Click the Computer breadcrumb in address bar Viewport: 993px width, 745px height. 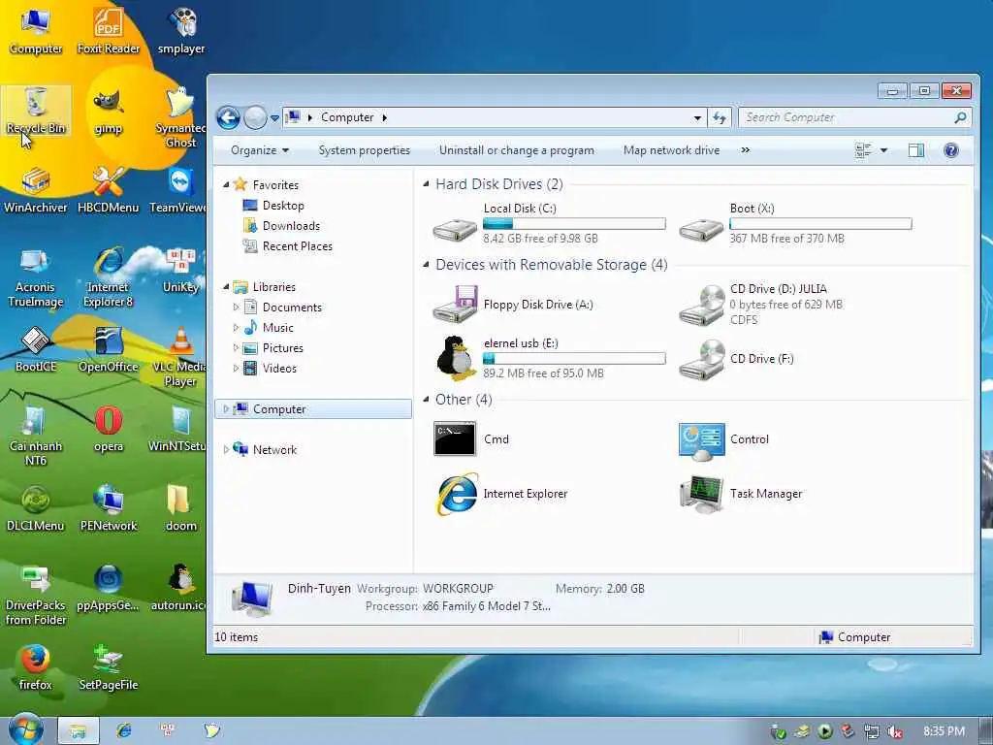(x=347, y=117)
